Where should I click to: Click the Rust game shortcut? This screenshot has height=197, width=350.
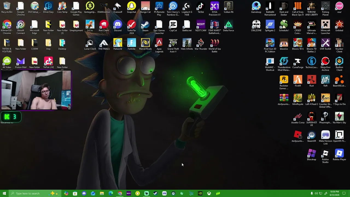[x=311, y=81]
